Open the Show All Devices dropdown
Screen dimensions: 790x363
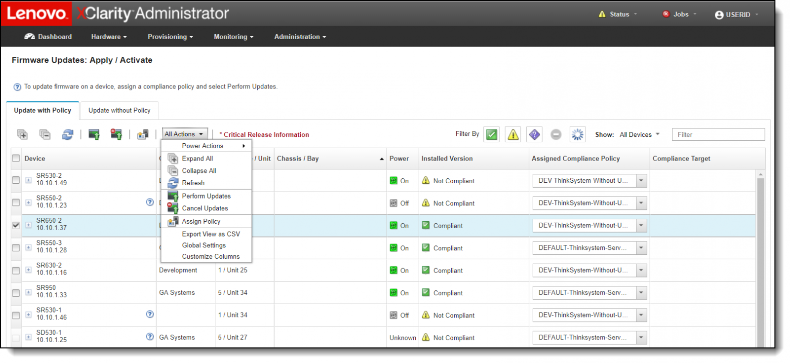(639, 134)
